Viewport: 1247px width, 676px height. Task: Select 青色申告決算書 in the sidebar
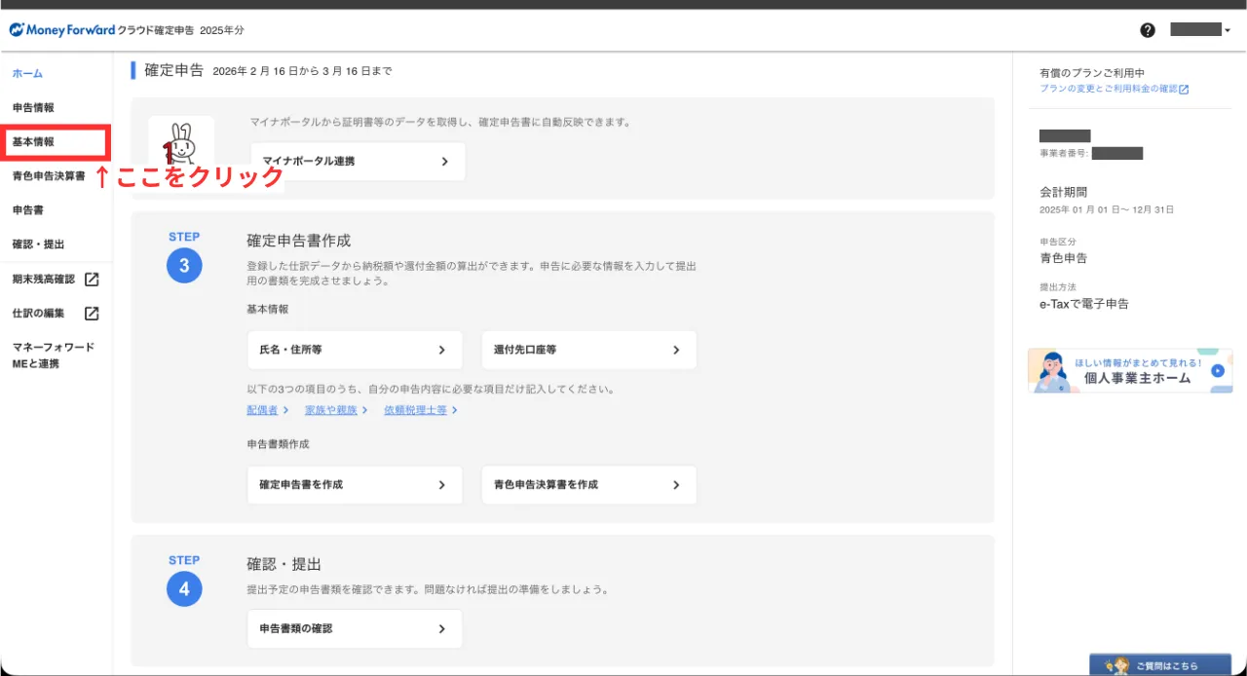point(49,176)
